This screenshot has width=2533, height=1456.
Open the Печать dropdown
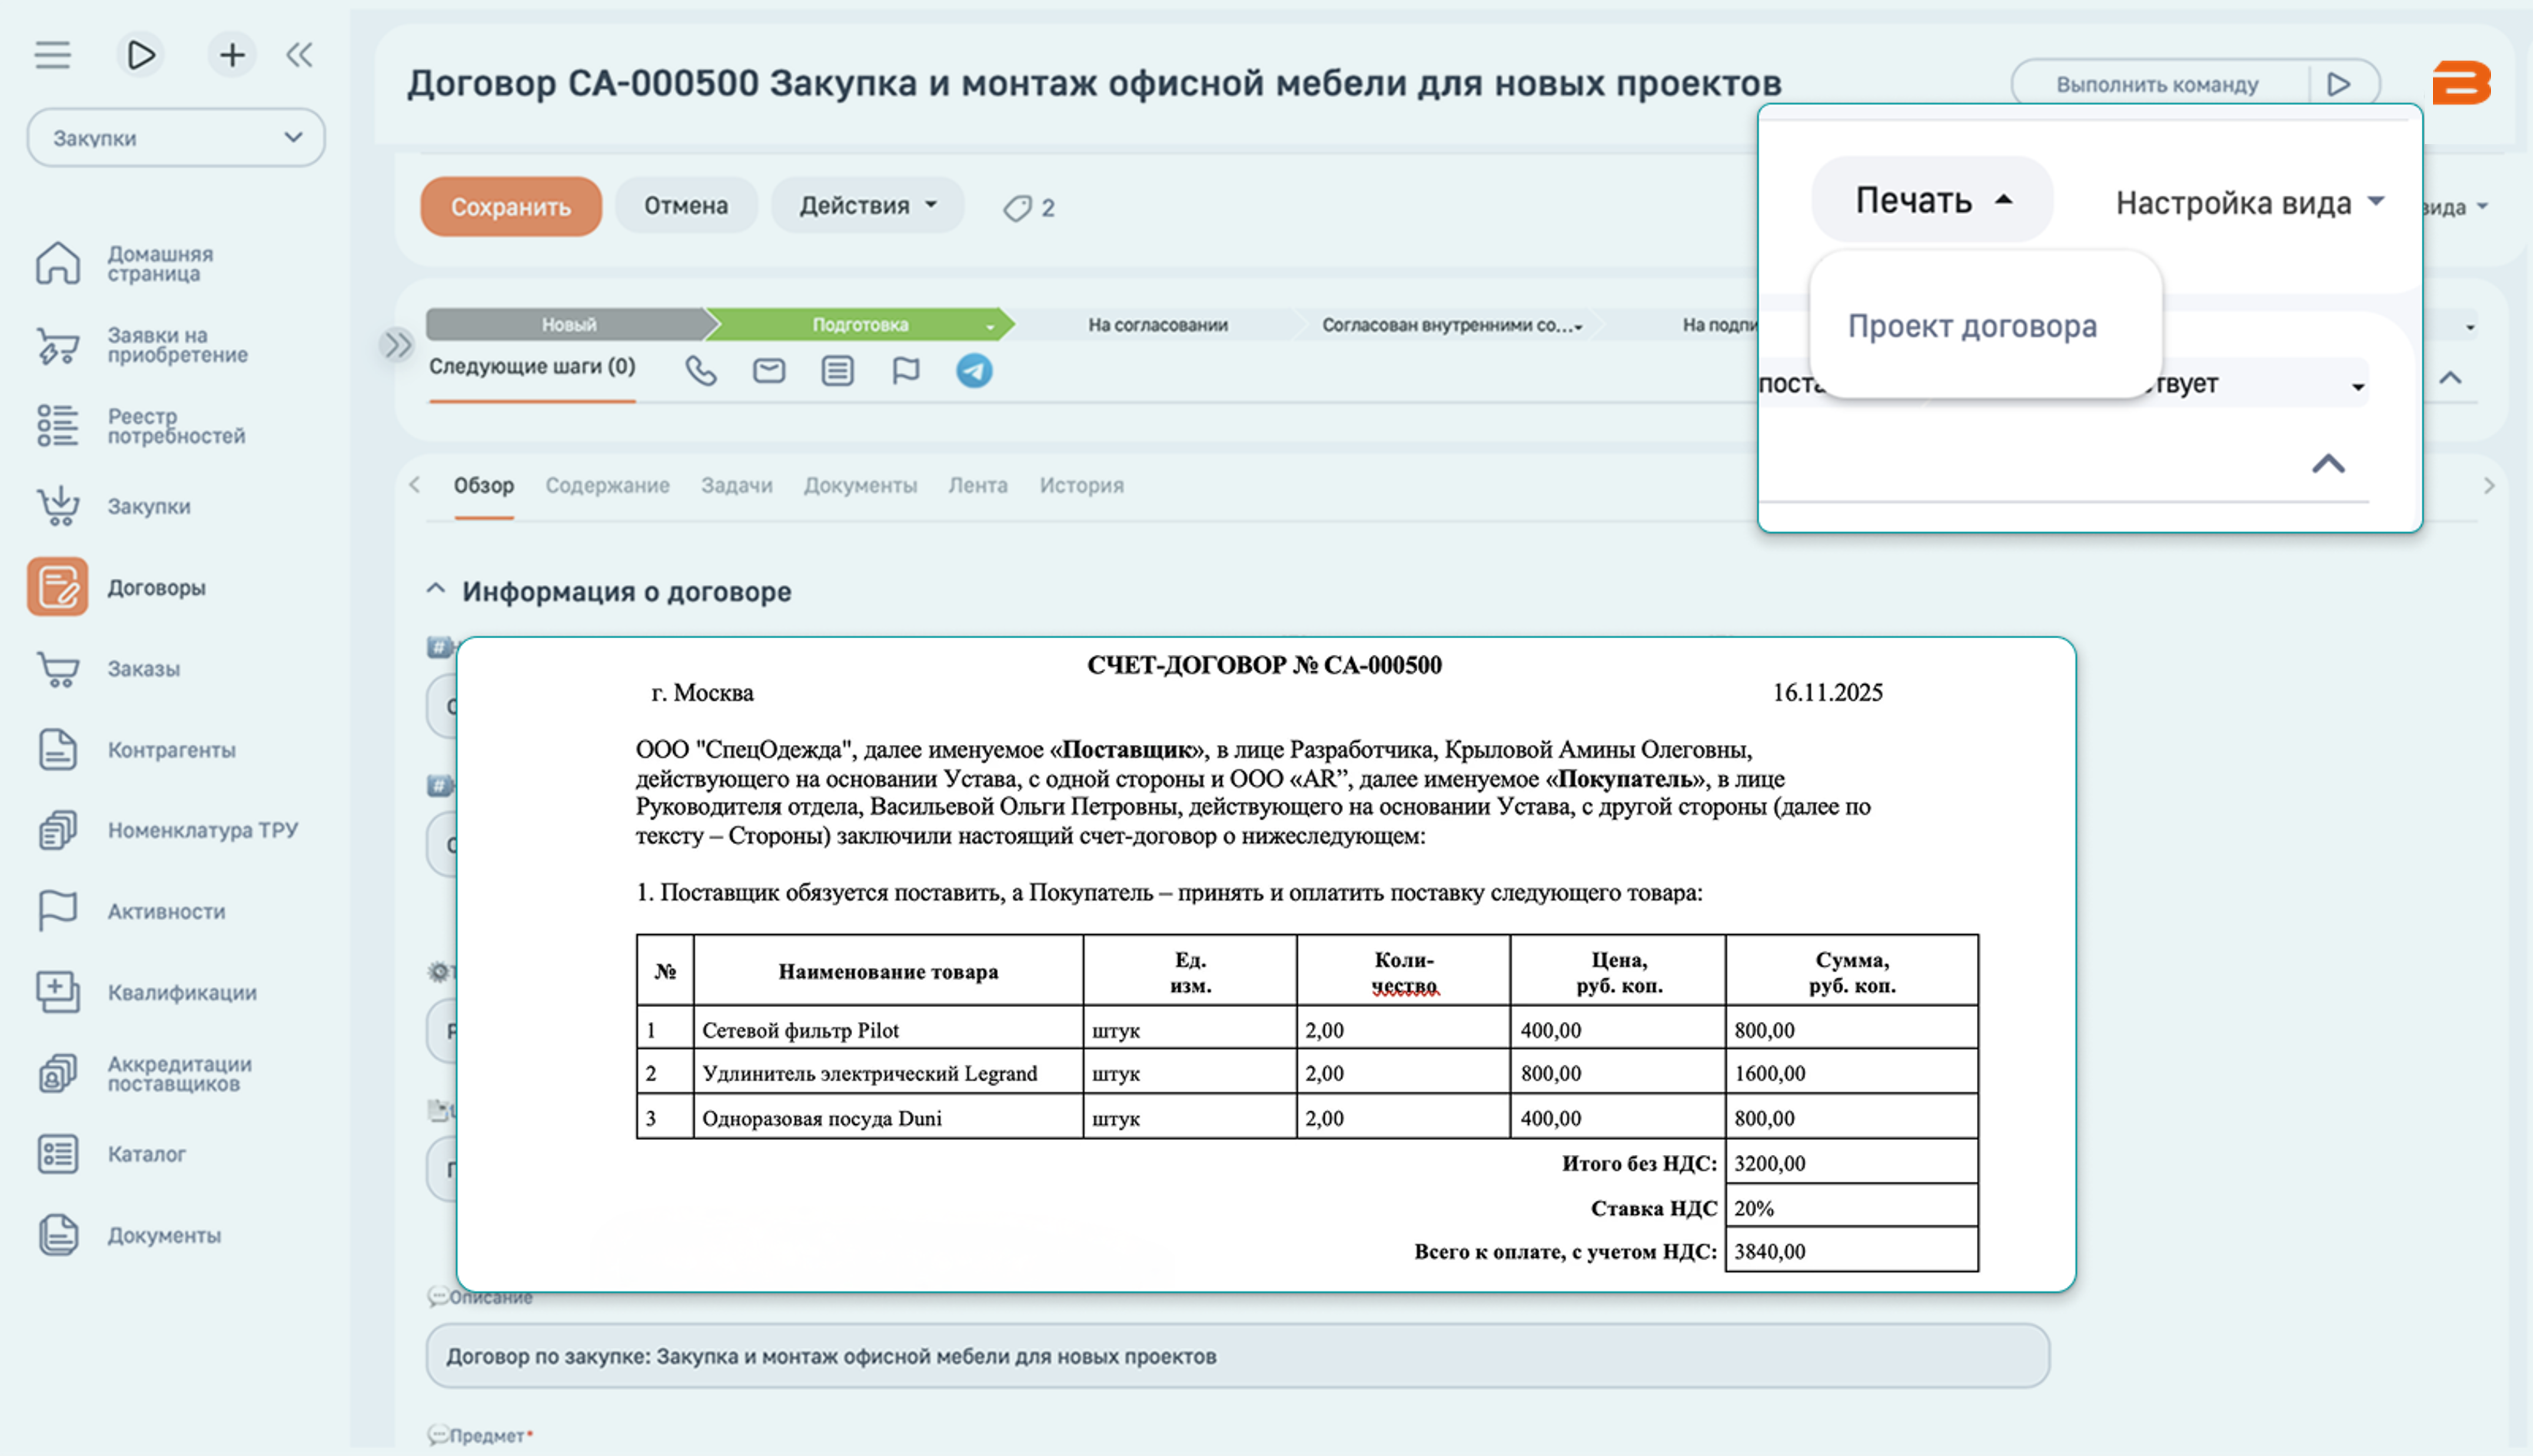[x=1932, y=200]
